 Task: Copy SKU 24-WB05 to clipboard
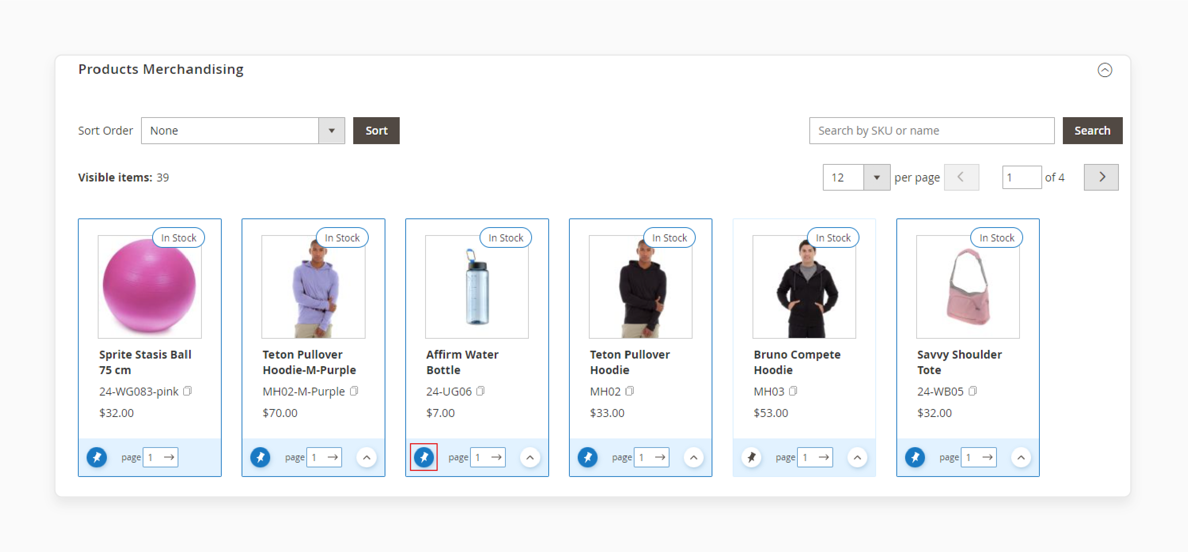(x=973, y=391)
